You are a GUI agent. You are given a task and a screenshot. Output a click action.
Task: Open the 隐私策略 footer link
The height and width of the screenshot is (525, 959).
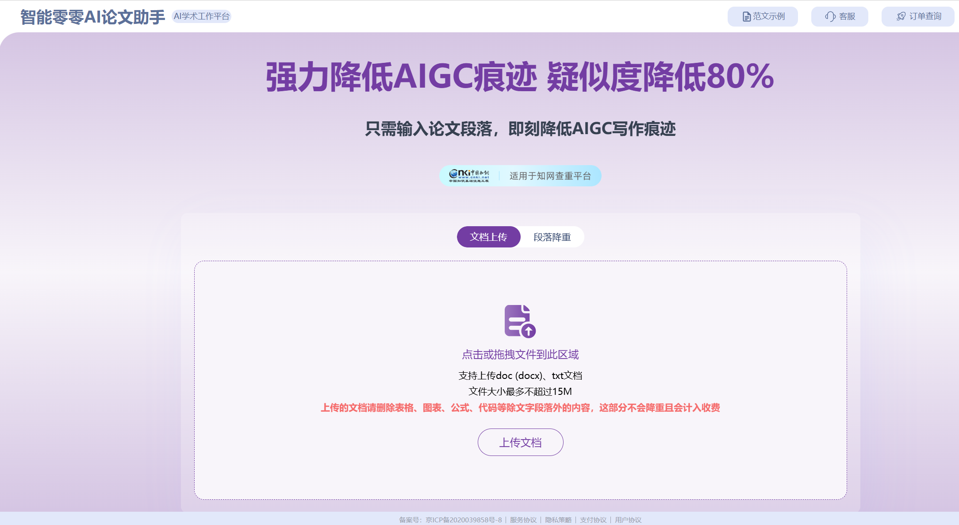[x=558, y=520]
